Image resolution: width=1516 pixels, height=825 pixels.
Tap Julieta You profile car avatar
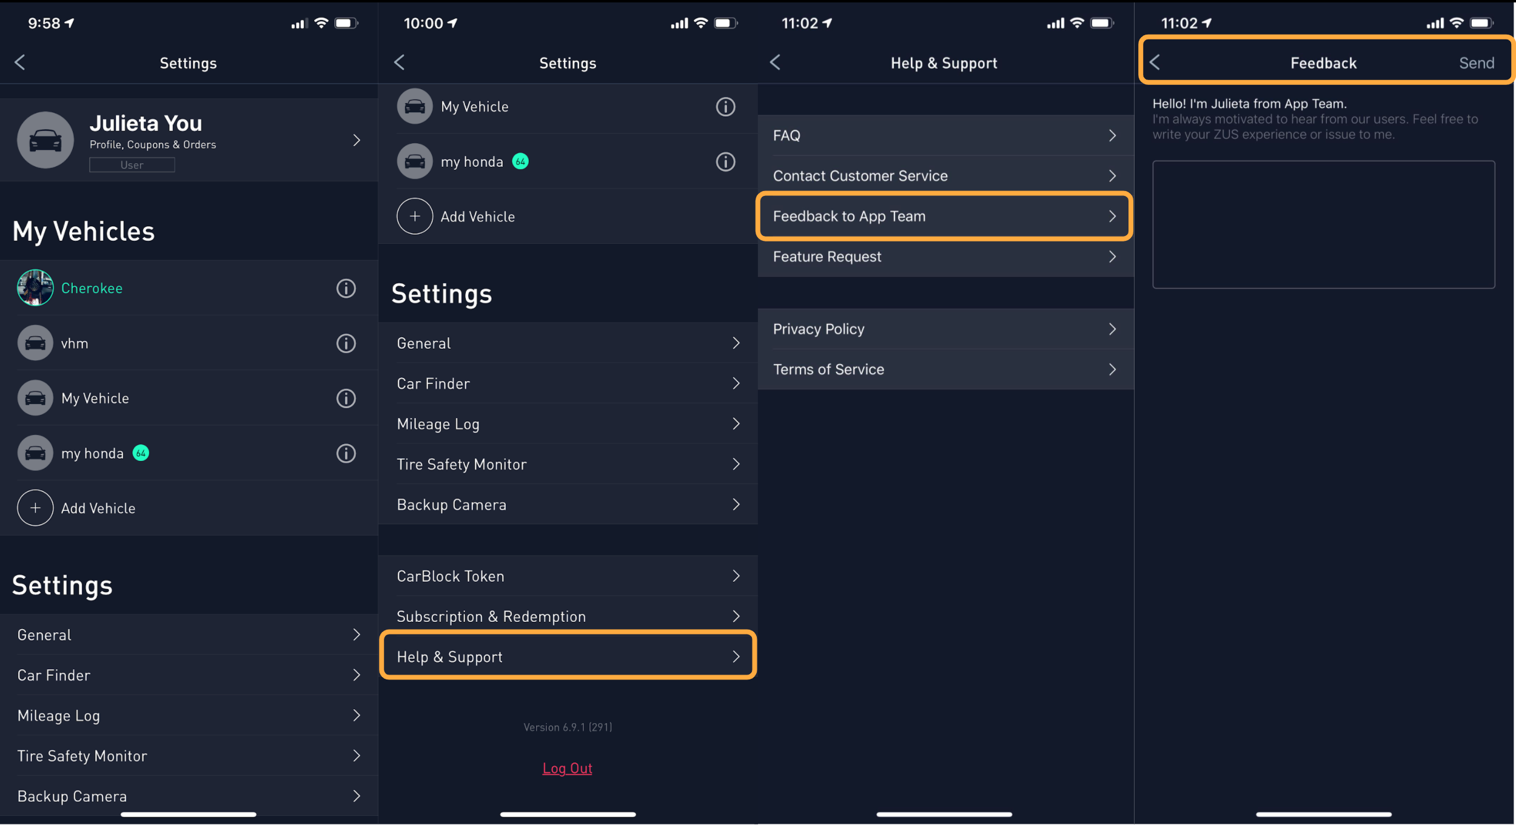pyautogui.click(x=45, y=140)
